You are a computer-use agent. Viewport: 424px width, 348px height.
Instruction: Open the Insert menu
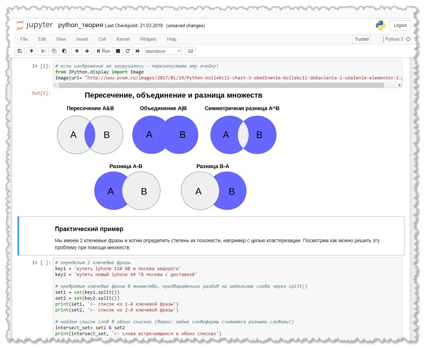tap(82, 39)
